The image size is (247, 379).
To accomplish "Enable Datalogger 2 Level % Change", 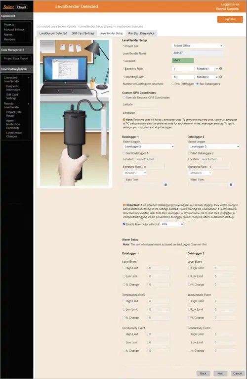I will point(189,284).
